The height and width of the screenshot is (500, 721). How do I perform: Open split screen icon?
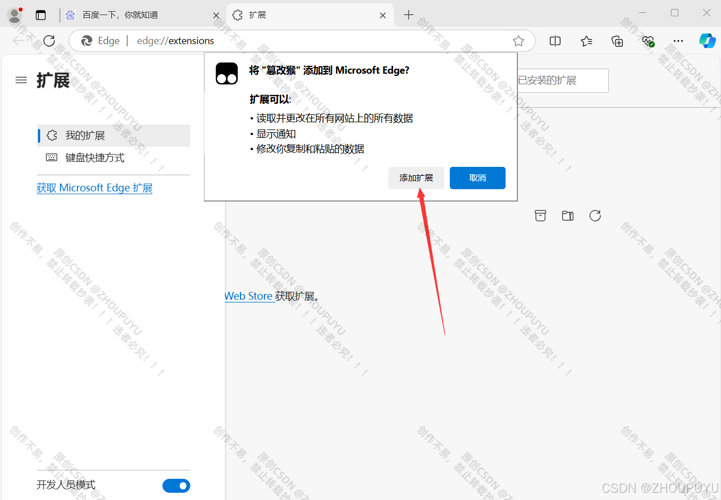coord(555,41)
